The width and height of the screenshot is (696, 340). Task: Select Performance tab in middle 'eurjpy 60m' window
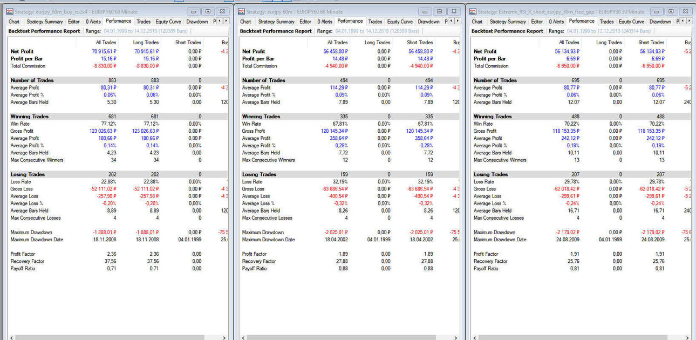(350, 21)
